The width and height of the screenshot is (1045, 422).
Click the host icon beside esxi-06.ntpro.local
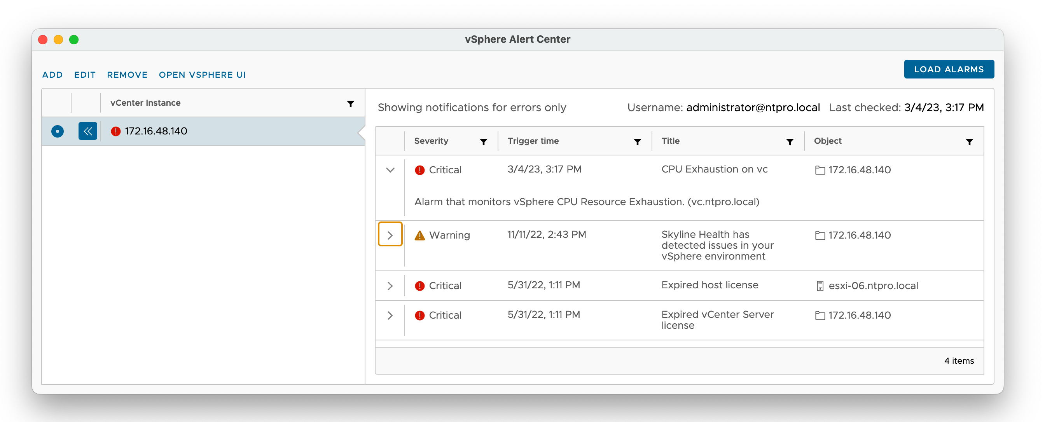click(820, 286)
